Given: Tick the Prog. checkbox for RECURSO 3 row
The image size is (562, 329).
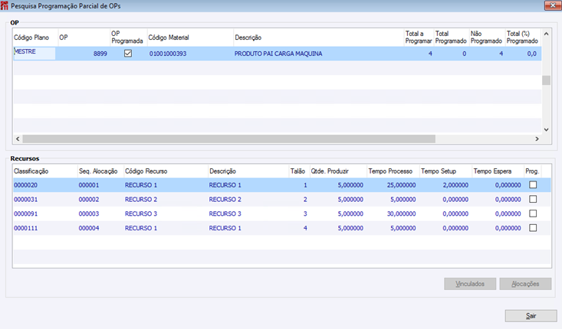Looking at the screenshot, I should (533, 213).
